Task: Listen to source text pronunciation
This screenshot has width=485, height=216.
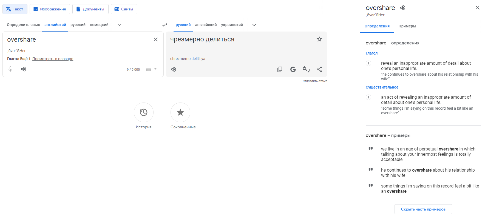Action: pos(24,69)
